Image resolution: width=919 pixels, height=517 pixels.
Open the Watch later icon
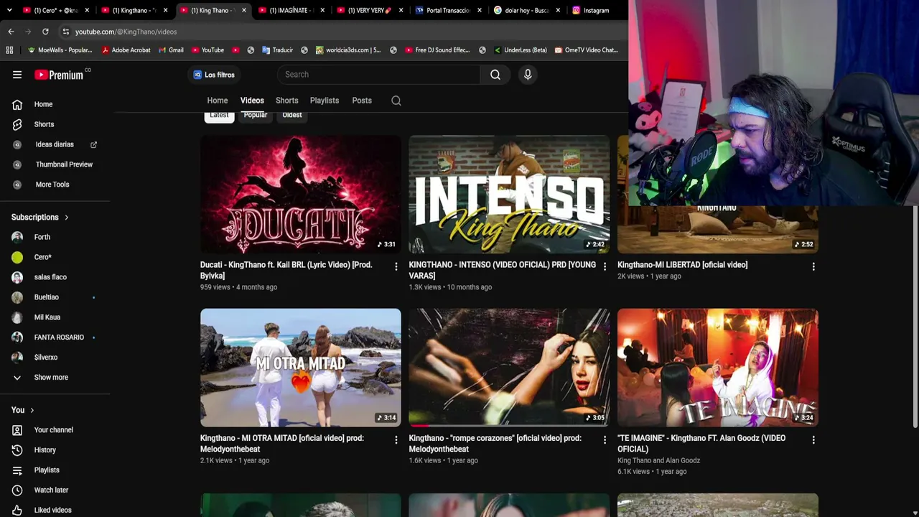(17, 490)
